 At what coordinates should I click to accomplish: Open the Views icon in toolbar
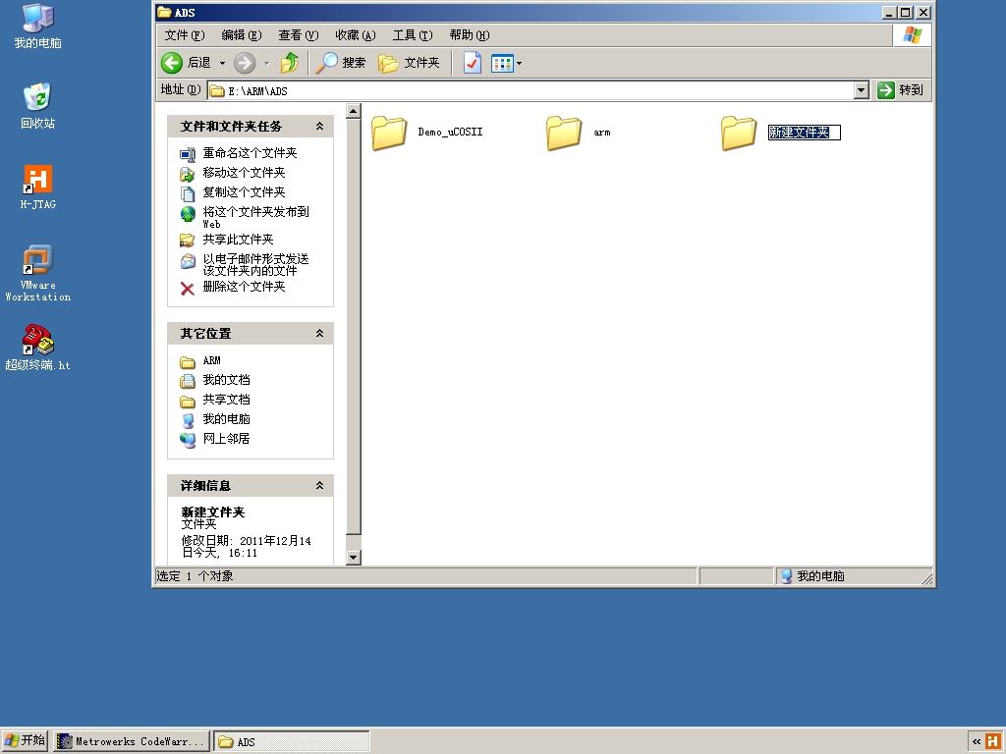502,63
